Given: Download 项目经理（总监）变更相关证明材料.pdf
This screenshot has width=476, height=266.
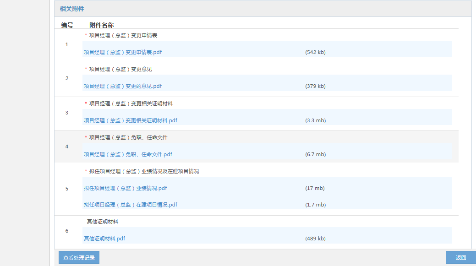Looking at the screenshot, I should (131, 120).
